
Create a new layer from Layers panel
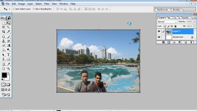[x=186, y=42]
